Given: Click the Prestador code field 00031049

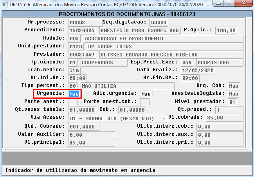Looking at the screenshot, I should point(82,54).
